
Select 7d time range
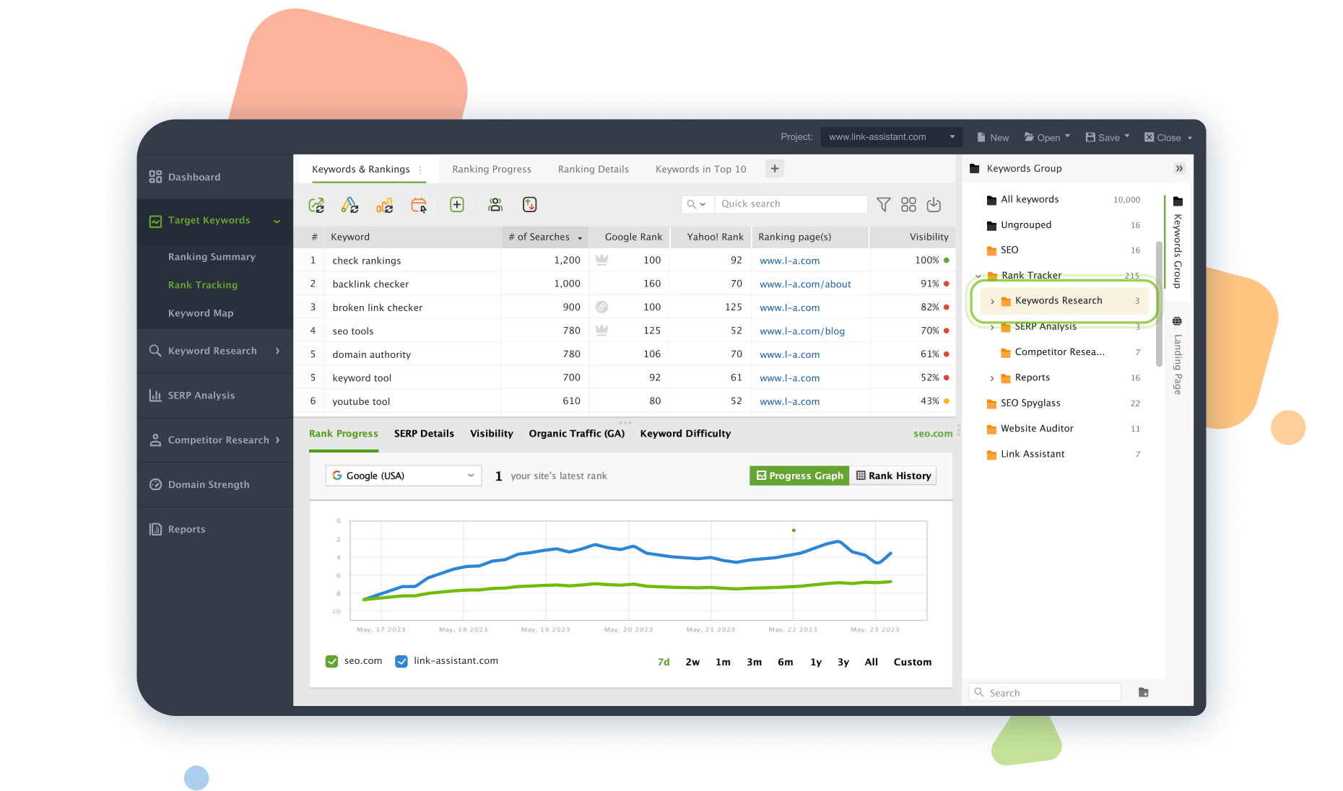coord(664,663)
